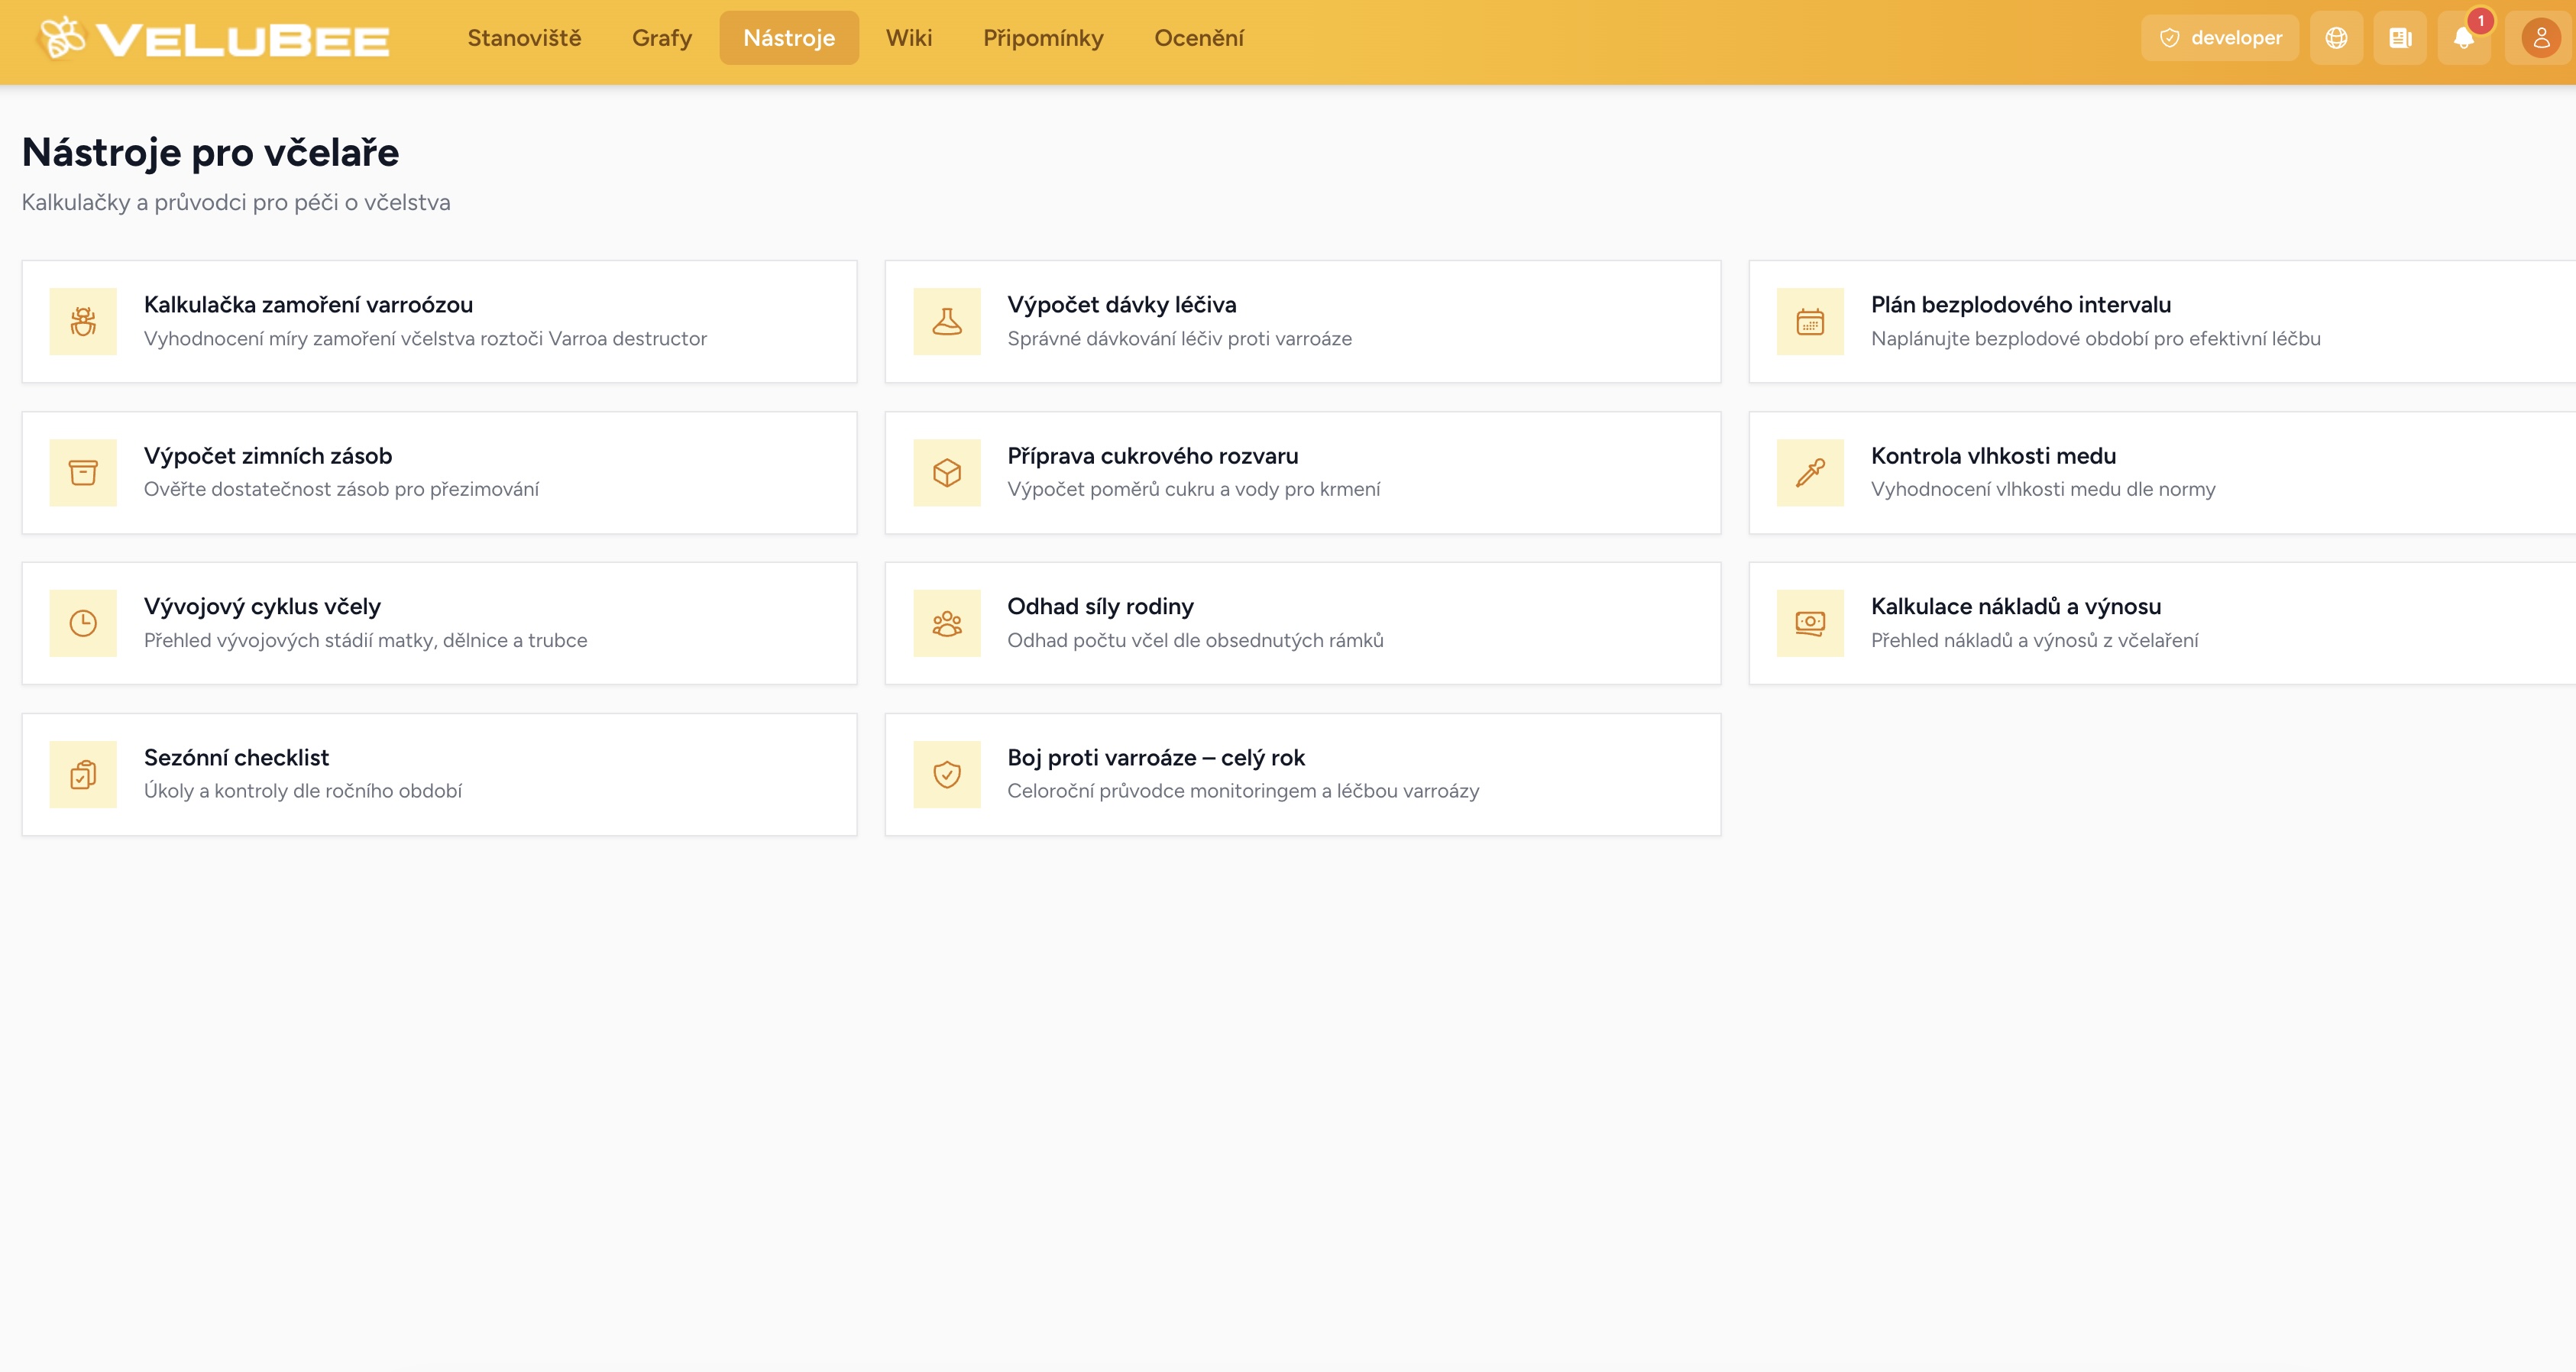Image resolution: width=2576 pixels, height=1372 pixels.
Task: Open the language globe selector
Action: [2336, 38]
